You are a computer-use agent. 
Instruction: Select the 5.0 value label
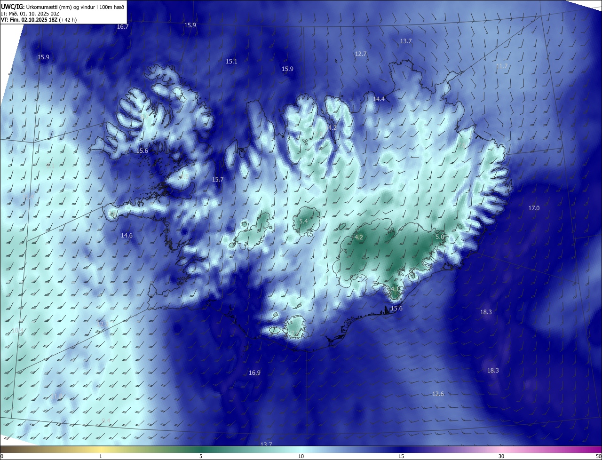440,237
